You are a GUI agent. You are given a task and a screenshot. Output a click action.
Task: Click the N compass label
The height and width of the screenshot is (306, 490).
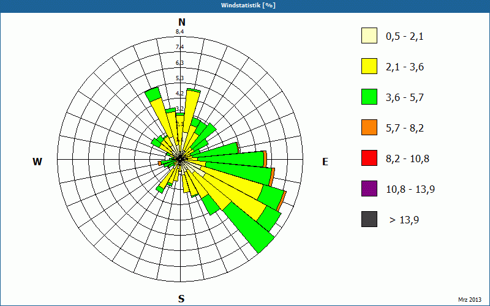point(181,22)
